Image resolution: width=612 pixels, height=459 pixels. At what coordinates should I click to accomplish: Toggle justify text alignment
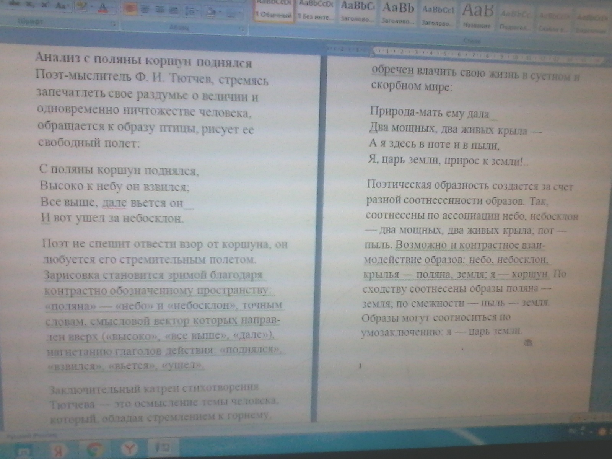(174, 10)
